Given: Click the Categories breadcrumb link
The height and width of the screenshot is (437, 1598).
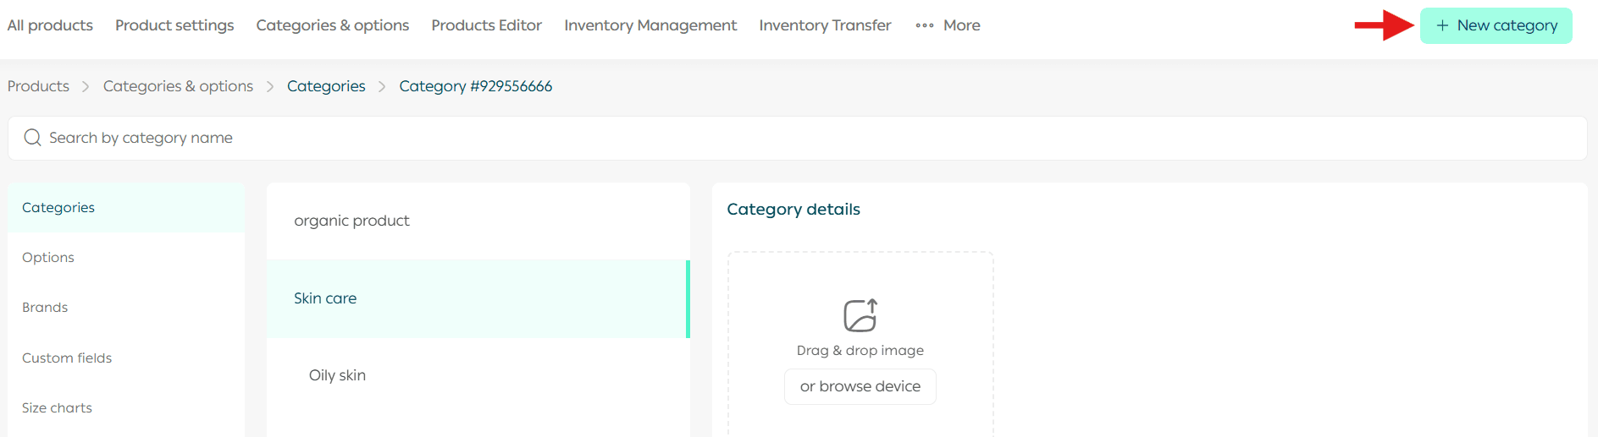Looking at the screenshot, I should [326, 86].
